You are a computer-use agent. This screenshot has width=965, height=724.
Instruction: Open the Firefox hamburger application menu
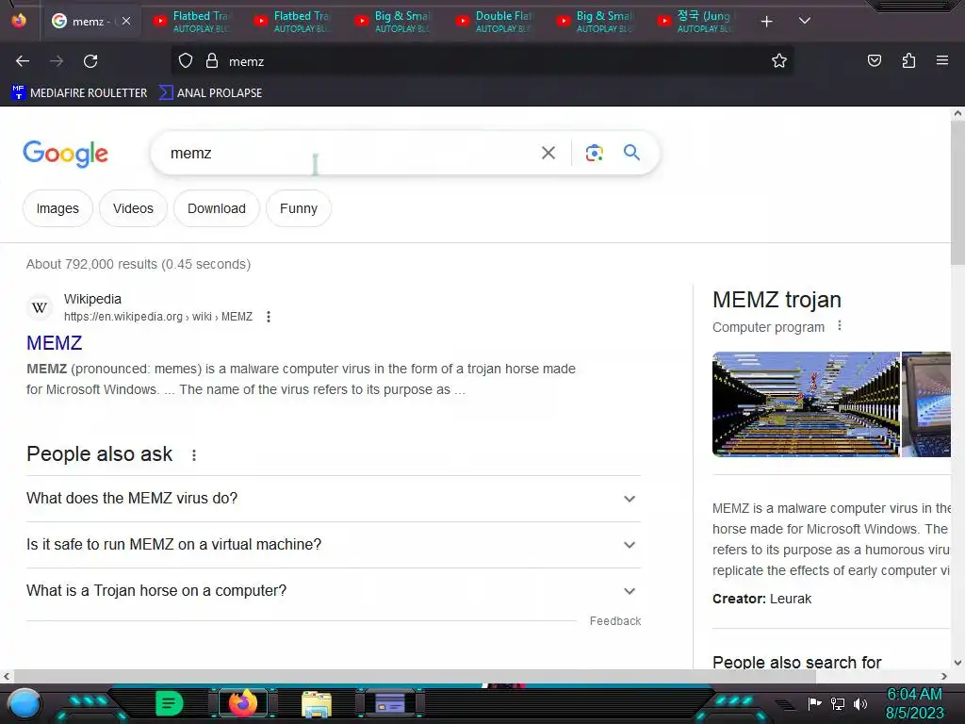pyautogui.click(x=941, y=60)
